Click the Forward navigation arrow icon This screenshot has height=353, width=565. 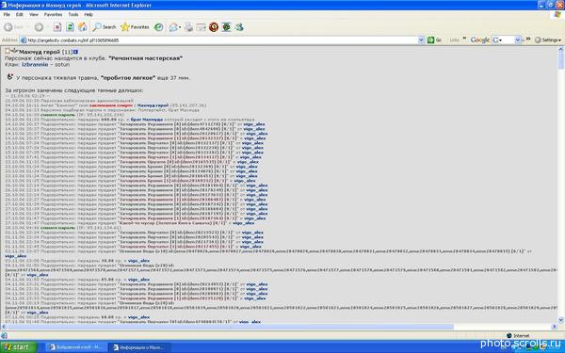tap(39, 27)
